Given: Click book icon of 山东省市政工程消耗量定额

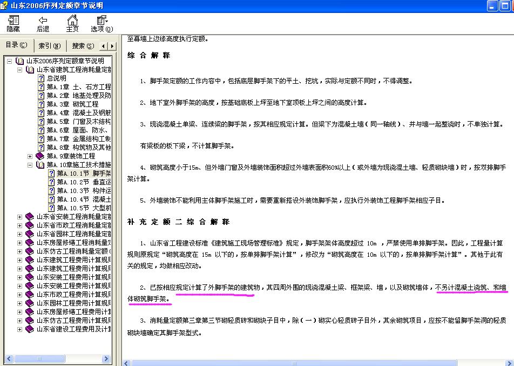Looking at the screenshot, I should click(30, 225).
